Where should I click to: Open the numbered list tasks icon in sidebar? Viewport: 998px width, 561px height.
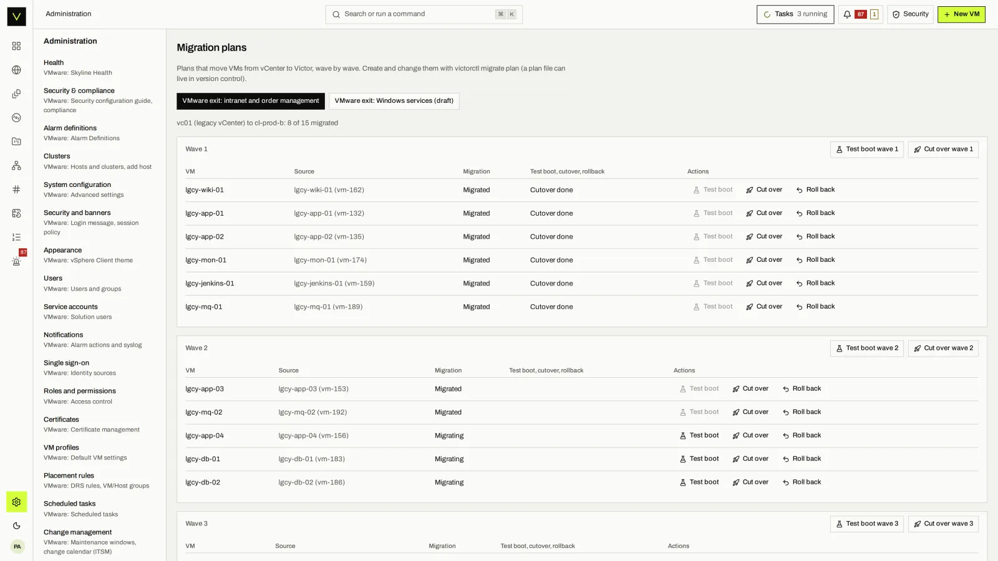click(x=16, y=237)
